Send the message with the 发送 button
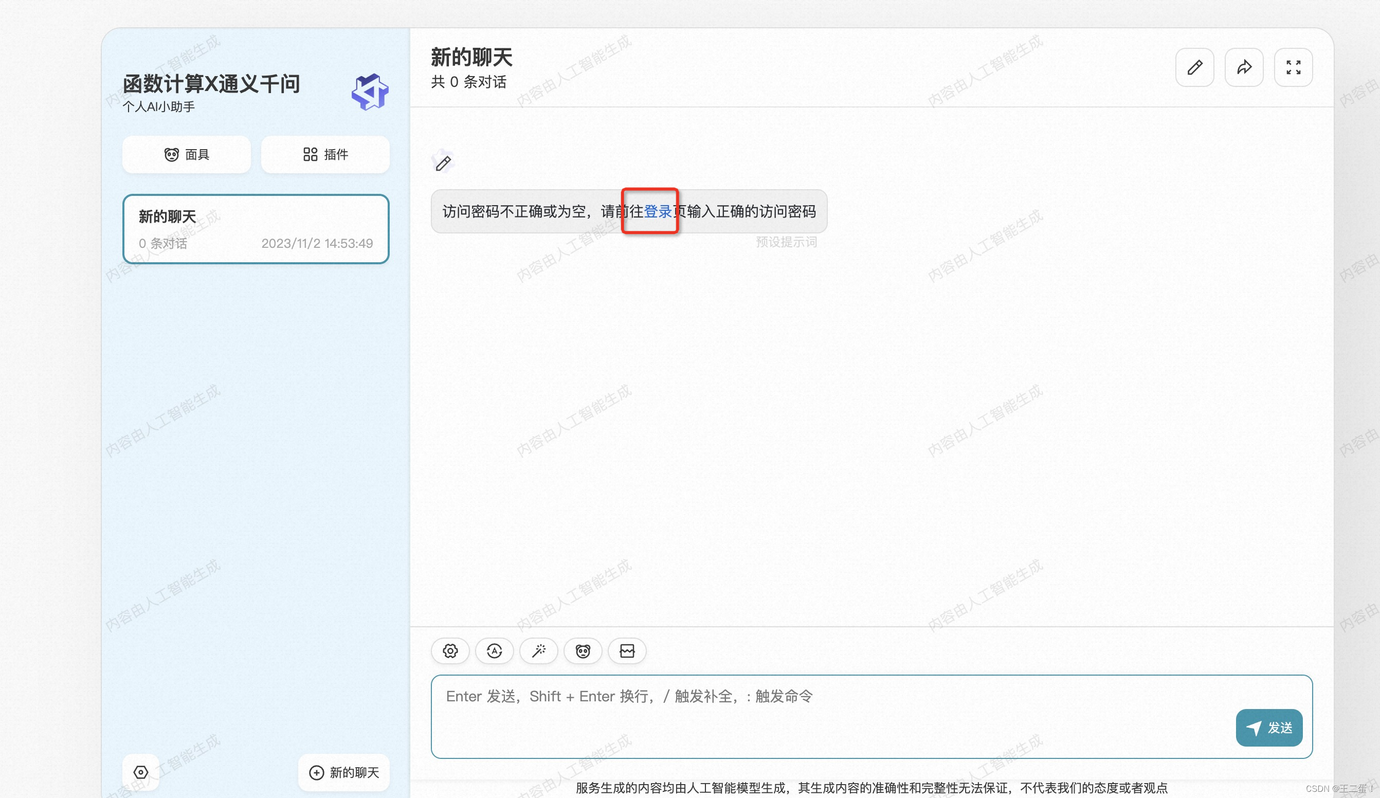Viewport: 1380px width, 798px height. click(1269, 728)
